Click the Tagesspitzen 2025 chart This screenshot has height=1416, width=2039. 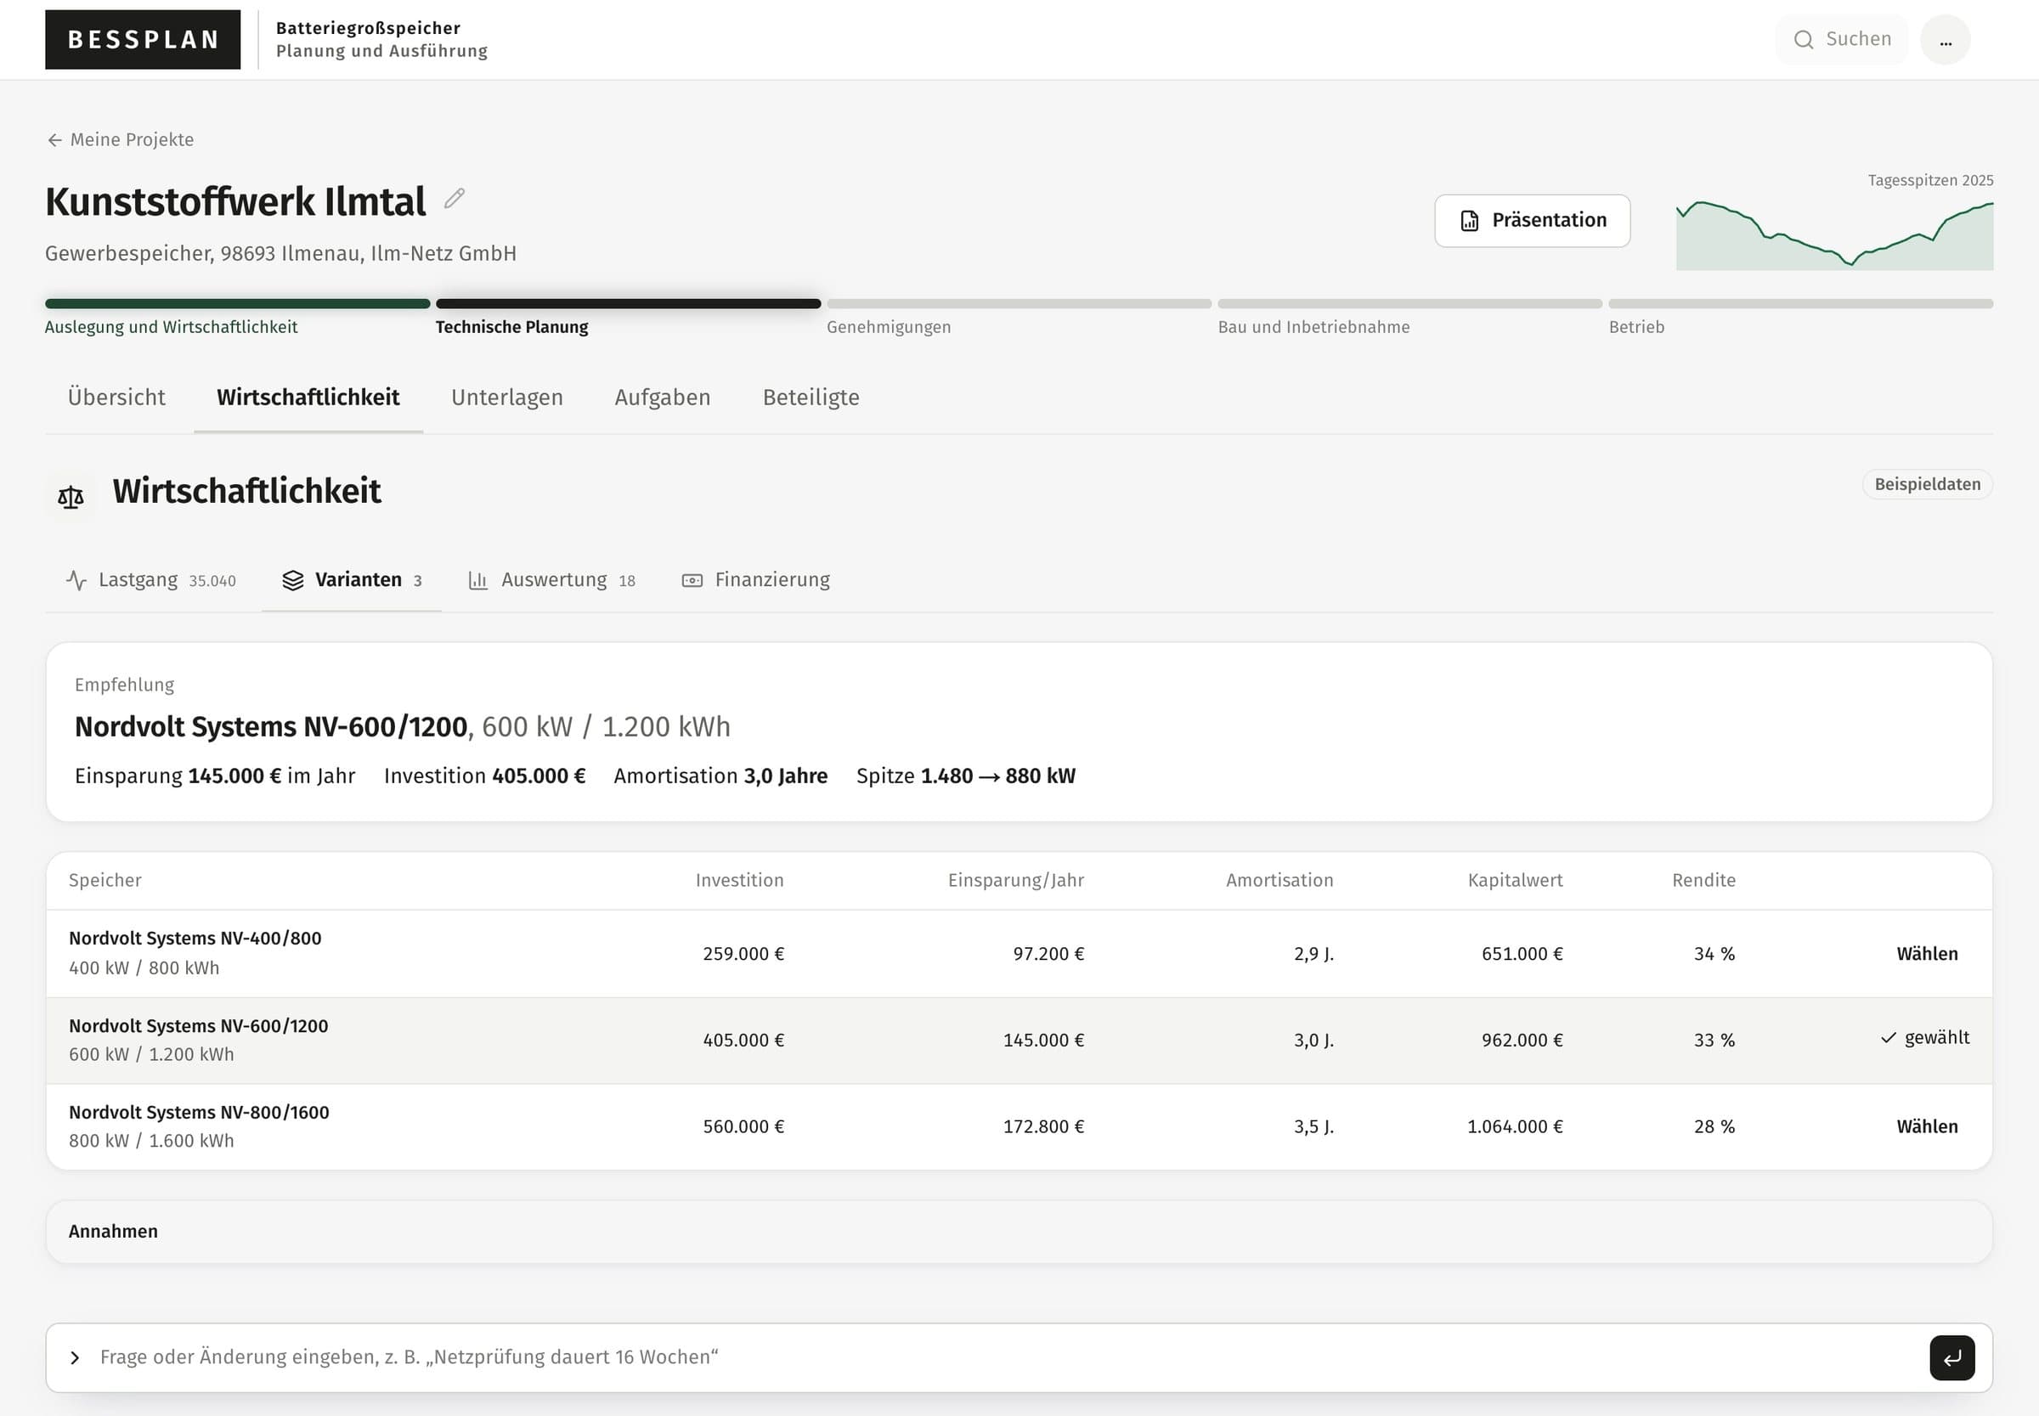click(x=1834, y=235)
